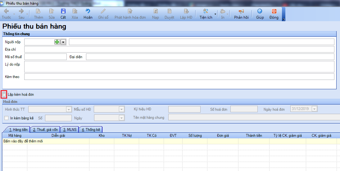The height and width of the screenshot is (171, 340).
Task: Click the Ghi sổ post icon
Action: pos(103,14)
